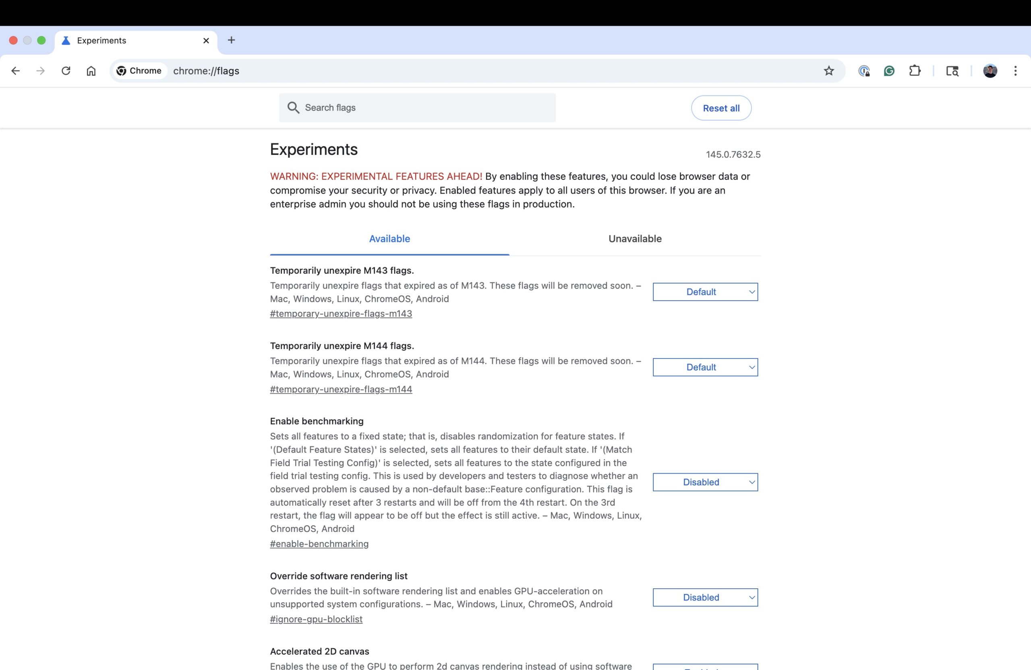This screenshot has height=670, width=1031.
Task: Click the tab search icon in toolbar
Action: coord(952,71)
